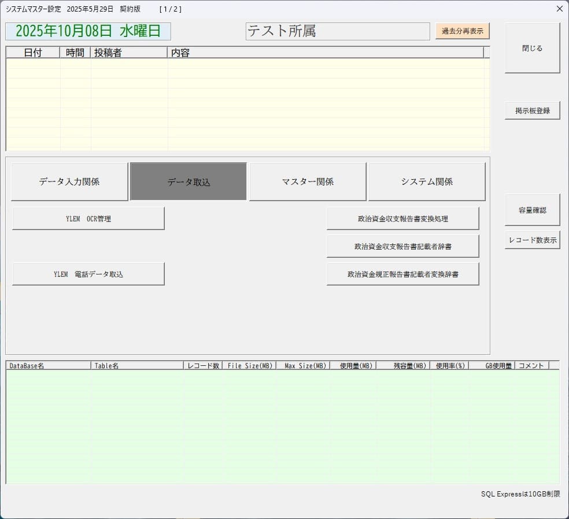This screenshot has height=519, width=569.
Task: Click the 2025年10月08日 date field
Action: click(88, 31)
